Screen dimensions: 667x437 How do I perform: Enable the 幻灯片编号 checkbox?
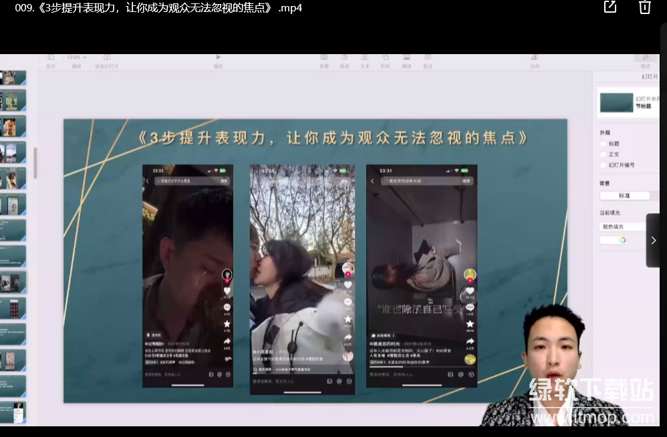tap(603, 165)
